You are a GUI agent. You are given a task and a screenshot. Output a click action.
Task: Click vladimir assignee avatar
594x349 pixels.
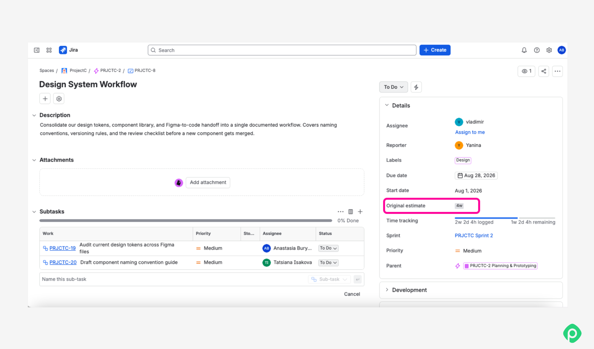[459, 122]
